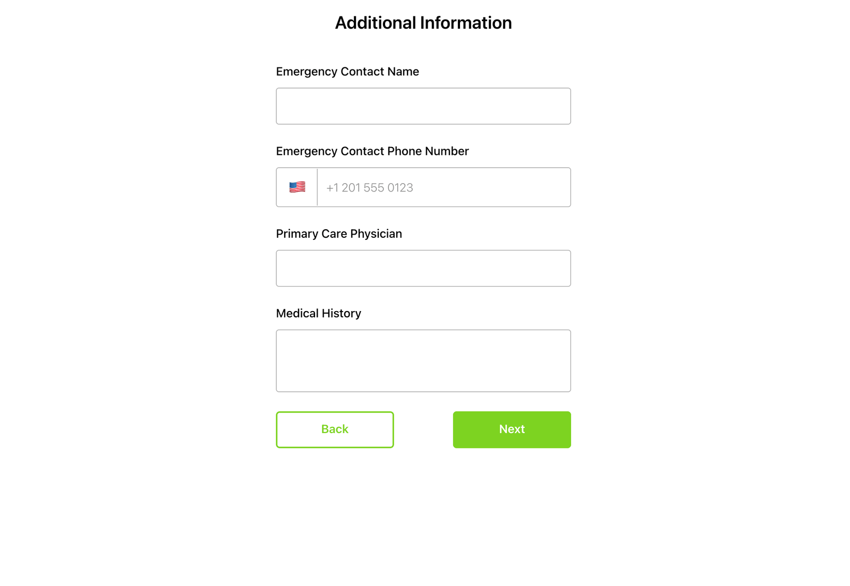Focus the Primary Care Physician field
The height and width of the screenshot is (586, 850).
point(423,268)
